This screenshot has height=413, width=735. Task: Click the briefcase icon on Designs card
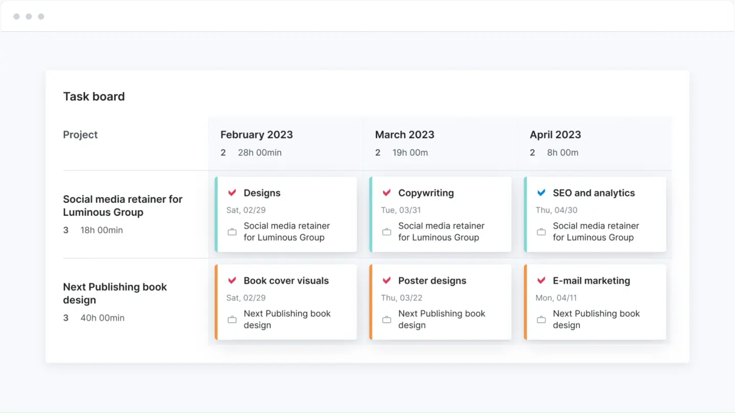click(x=232, y=231)
